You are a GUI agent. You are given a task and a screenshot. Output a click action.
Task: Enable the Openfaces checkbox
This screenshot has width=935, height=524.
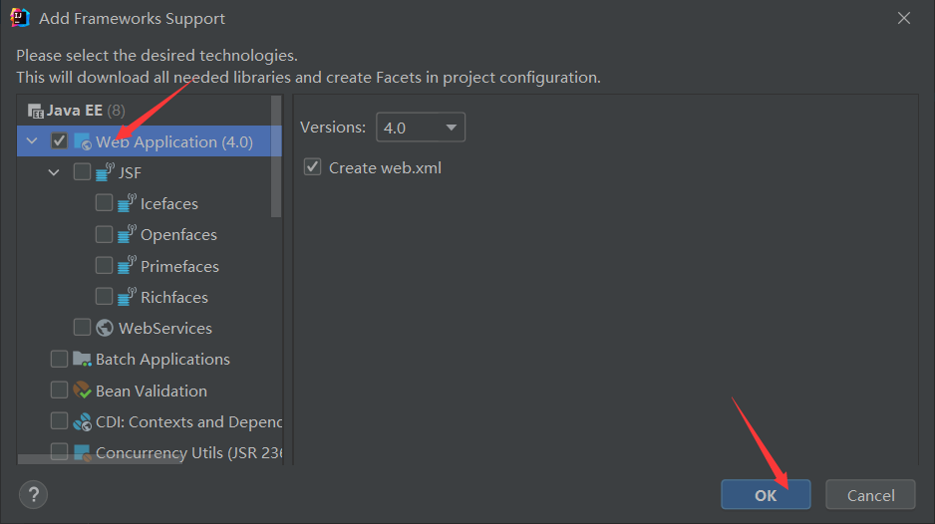104,235
